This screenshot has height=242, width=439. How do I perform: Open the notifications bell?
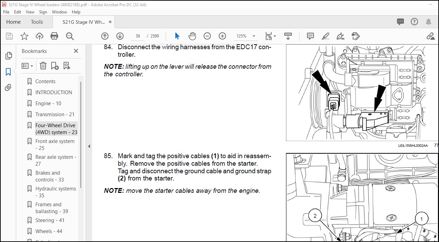point(428,22)
